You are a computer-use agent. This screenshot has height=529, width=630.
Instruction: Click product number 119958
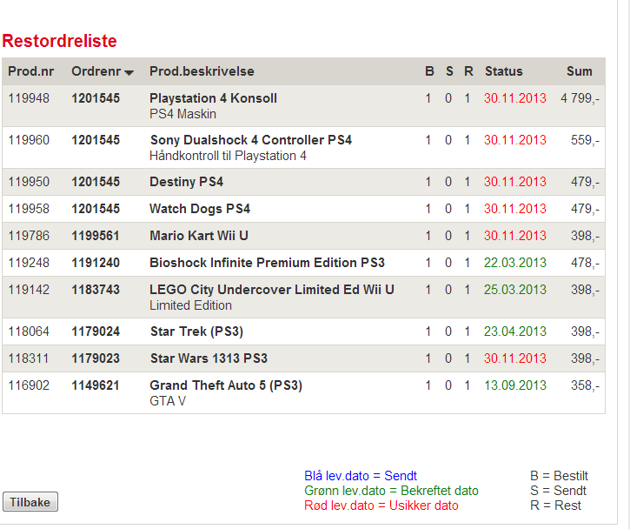(x=29, y=209)
